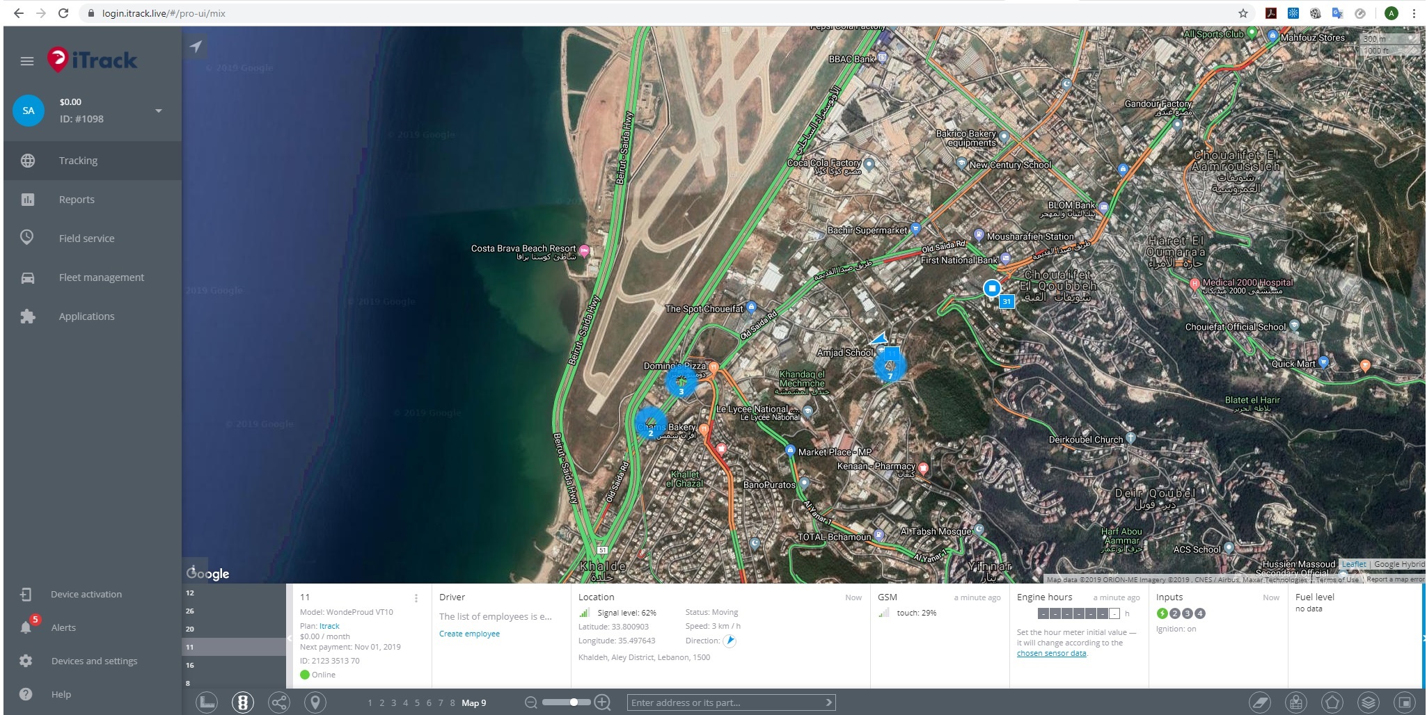
Task: Select device 20 in the list
Action: coord(235,629)
